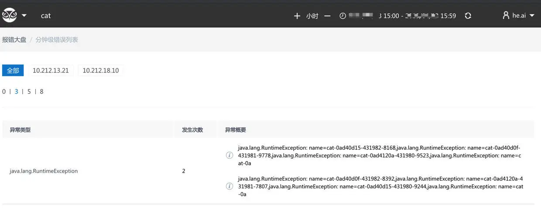The image size is (541, 215).
Task: Select minute 3 link
Action: 17,92
